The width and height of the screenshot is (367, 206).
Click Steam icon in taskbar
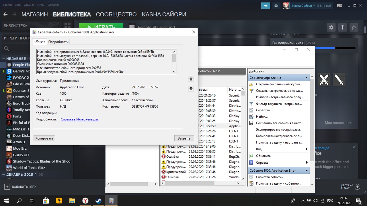click(98, 200)
